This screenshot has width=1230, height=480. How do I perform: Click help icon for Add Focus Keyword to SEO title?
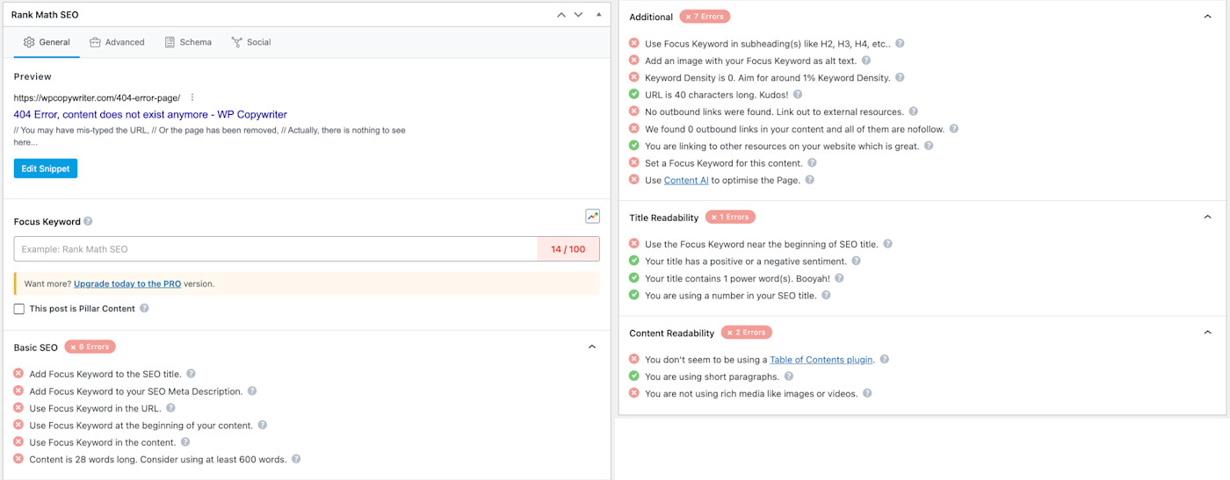click(191, 374)
